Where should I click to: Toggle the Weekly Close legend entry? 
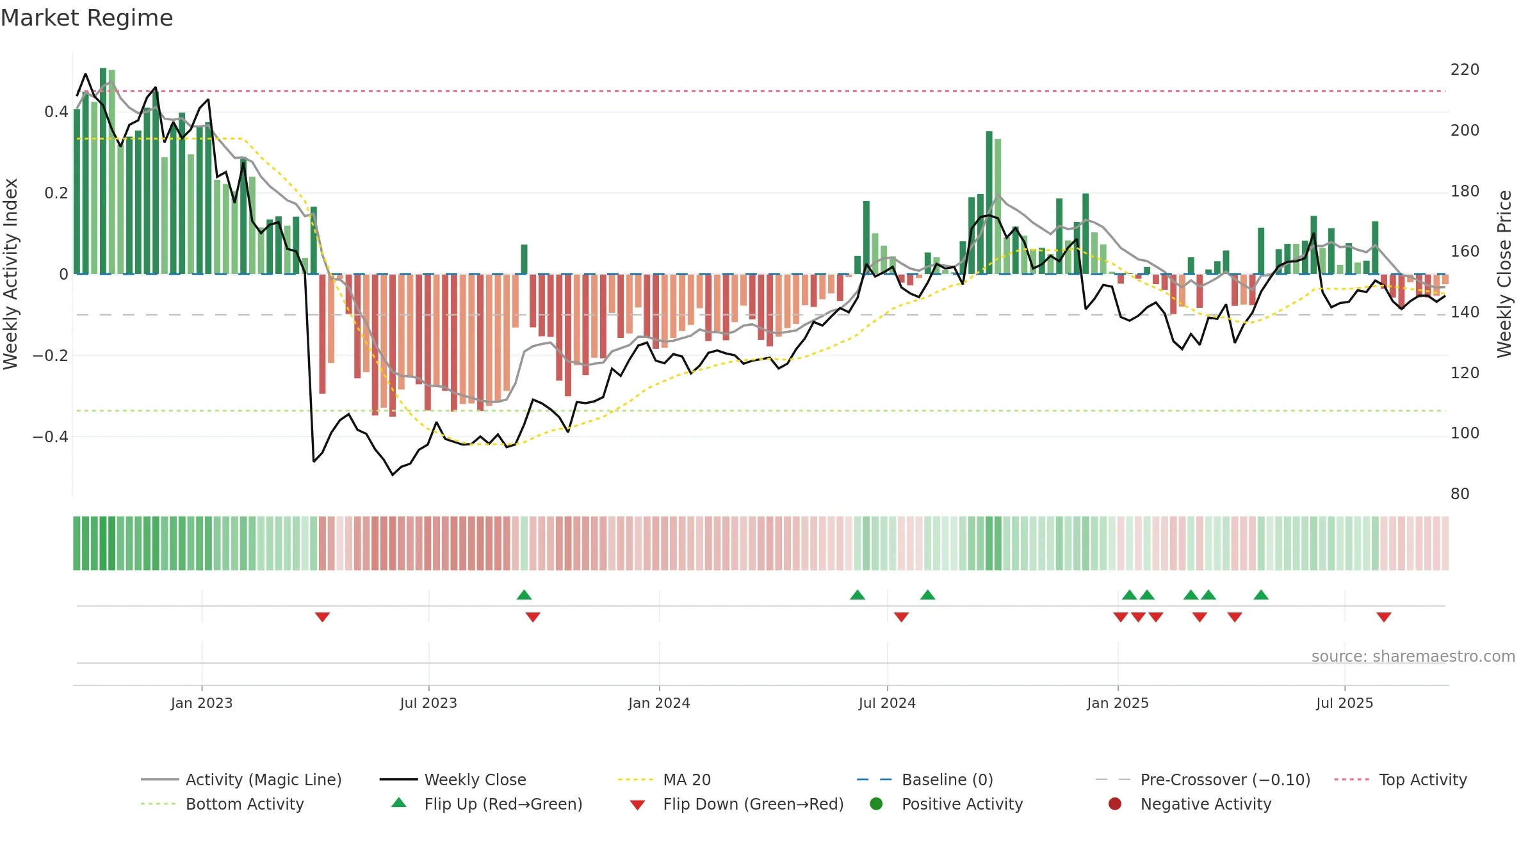(x=453, y=780)
